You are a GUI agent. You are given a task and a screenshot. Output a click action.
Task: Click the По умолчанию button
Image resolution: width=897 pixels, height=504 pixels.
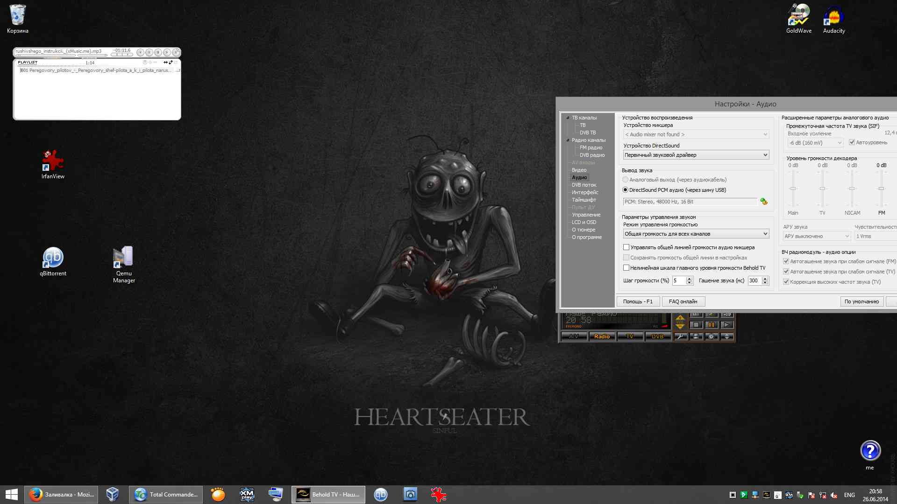click(861, 301)
